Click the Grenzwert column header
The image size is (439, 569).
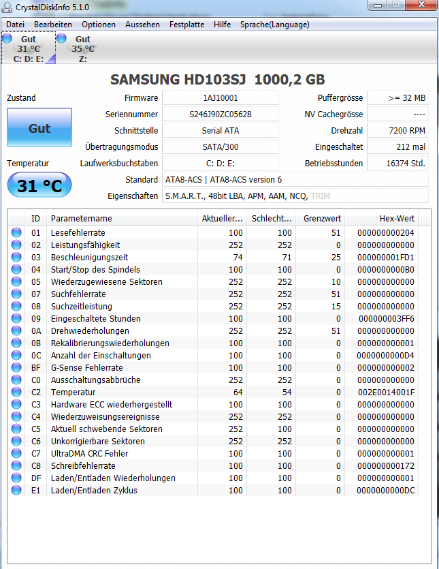pos(321,219)
